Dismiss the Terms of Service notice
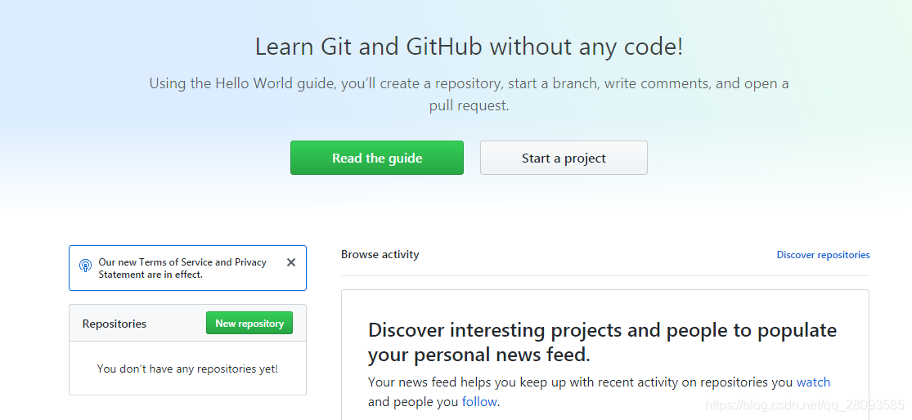Image resolution: width=912 pixels, height=420 pixels. point(291,262)
